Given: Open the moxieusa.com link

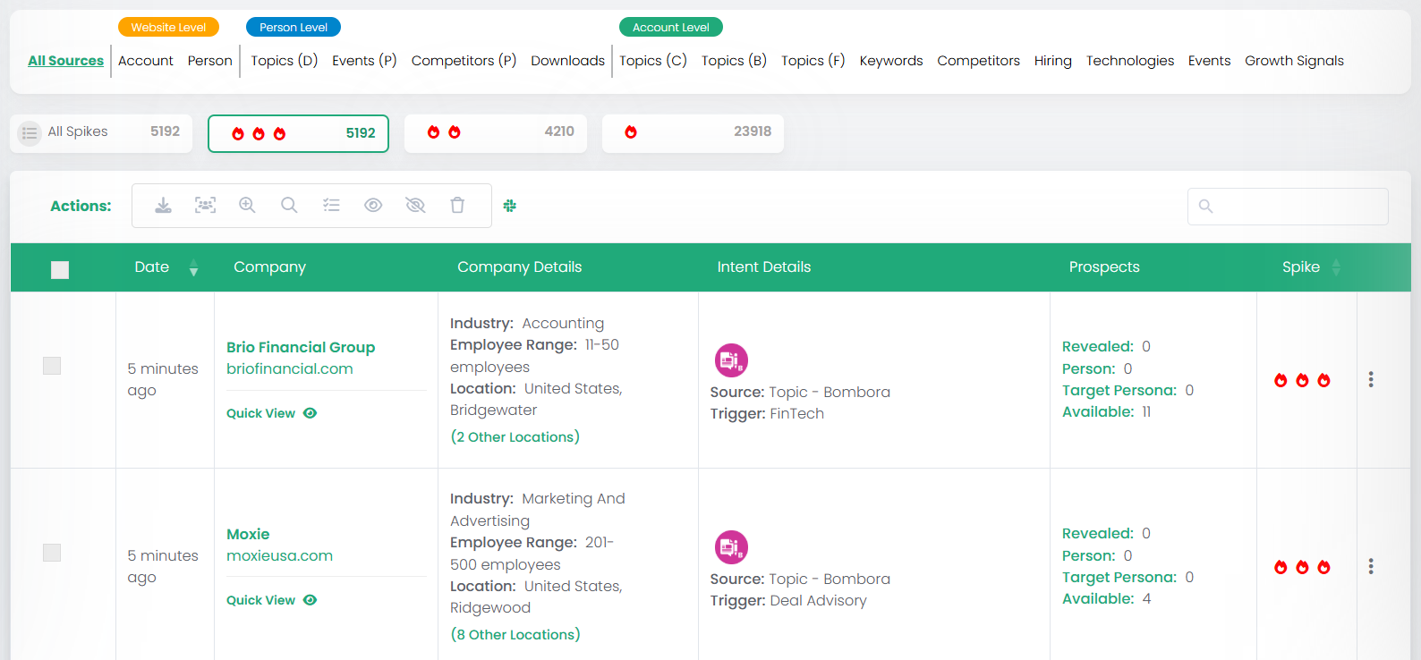Looking at the screenshot, I should coord(279,555).
